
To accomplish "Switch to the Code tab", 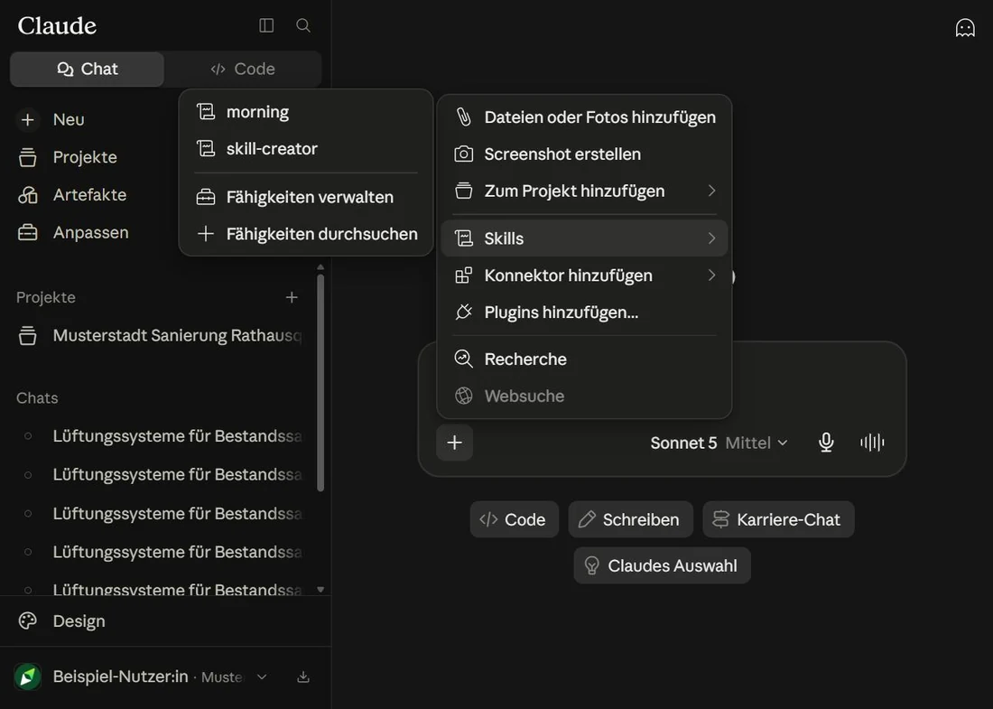I will click(243, 69).
